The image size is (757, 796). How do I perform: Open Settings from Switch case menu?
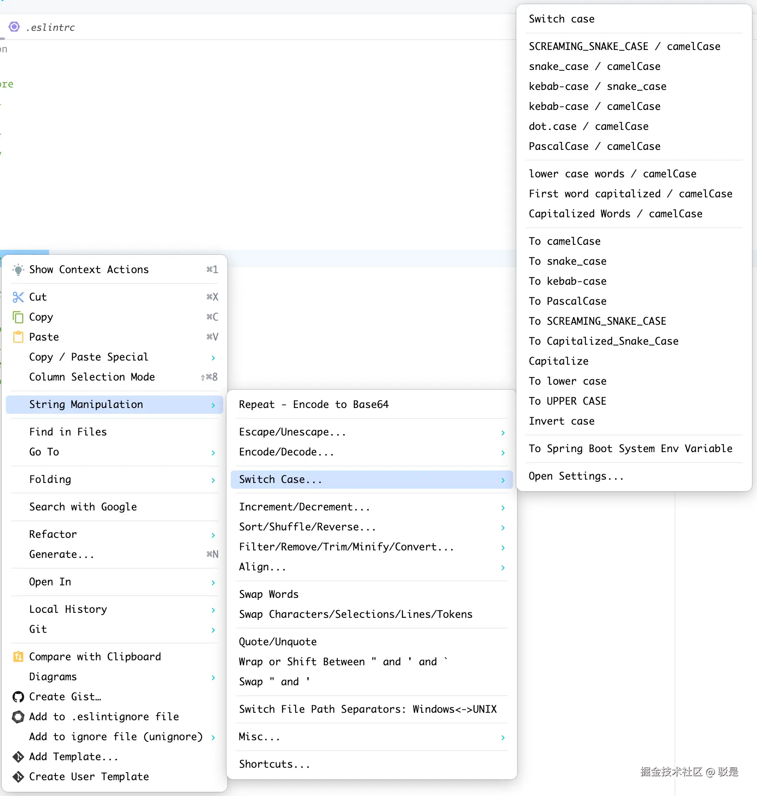[576, 476]
